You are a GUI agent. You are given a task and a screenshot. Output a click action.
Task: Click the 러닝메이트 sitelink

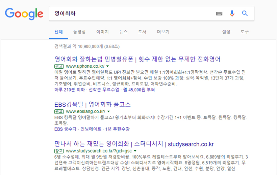(91, 129)
